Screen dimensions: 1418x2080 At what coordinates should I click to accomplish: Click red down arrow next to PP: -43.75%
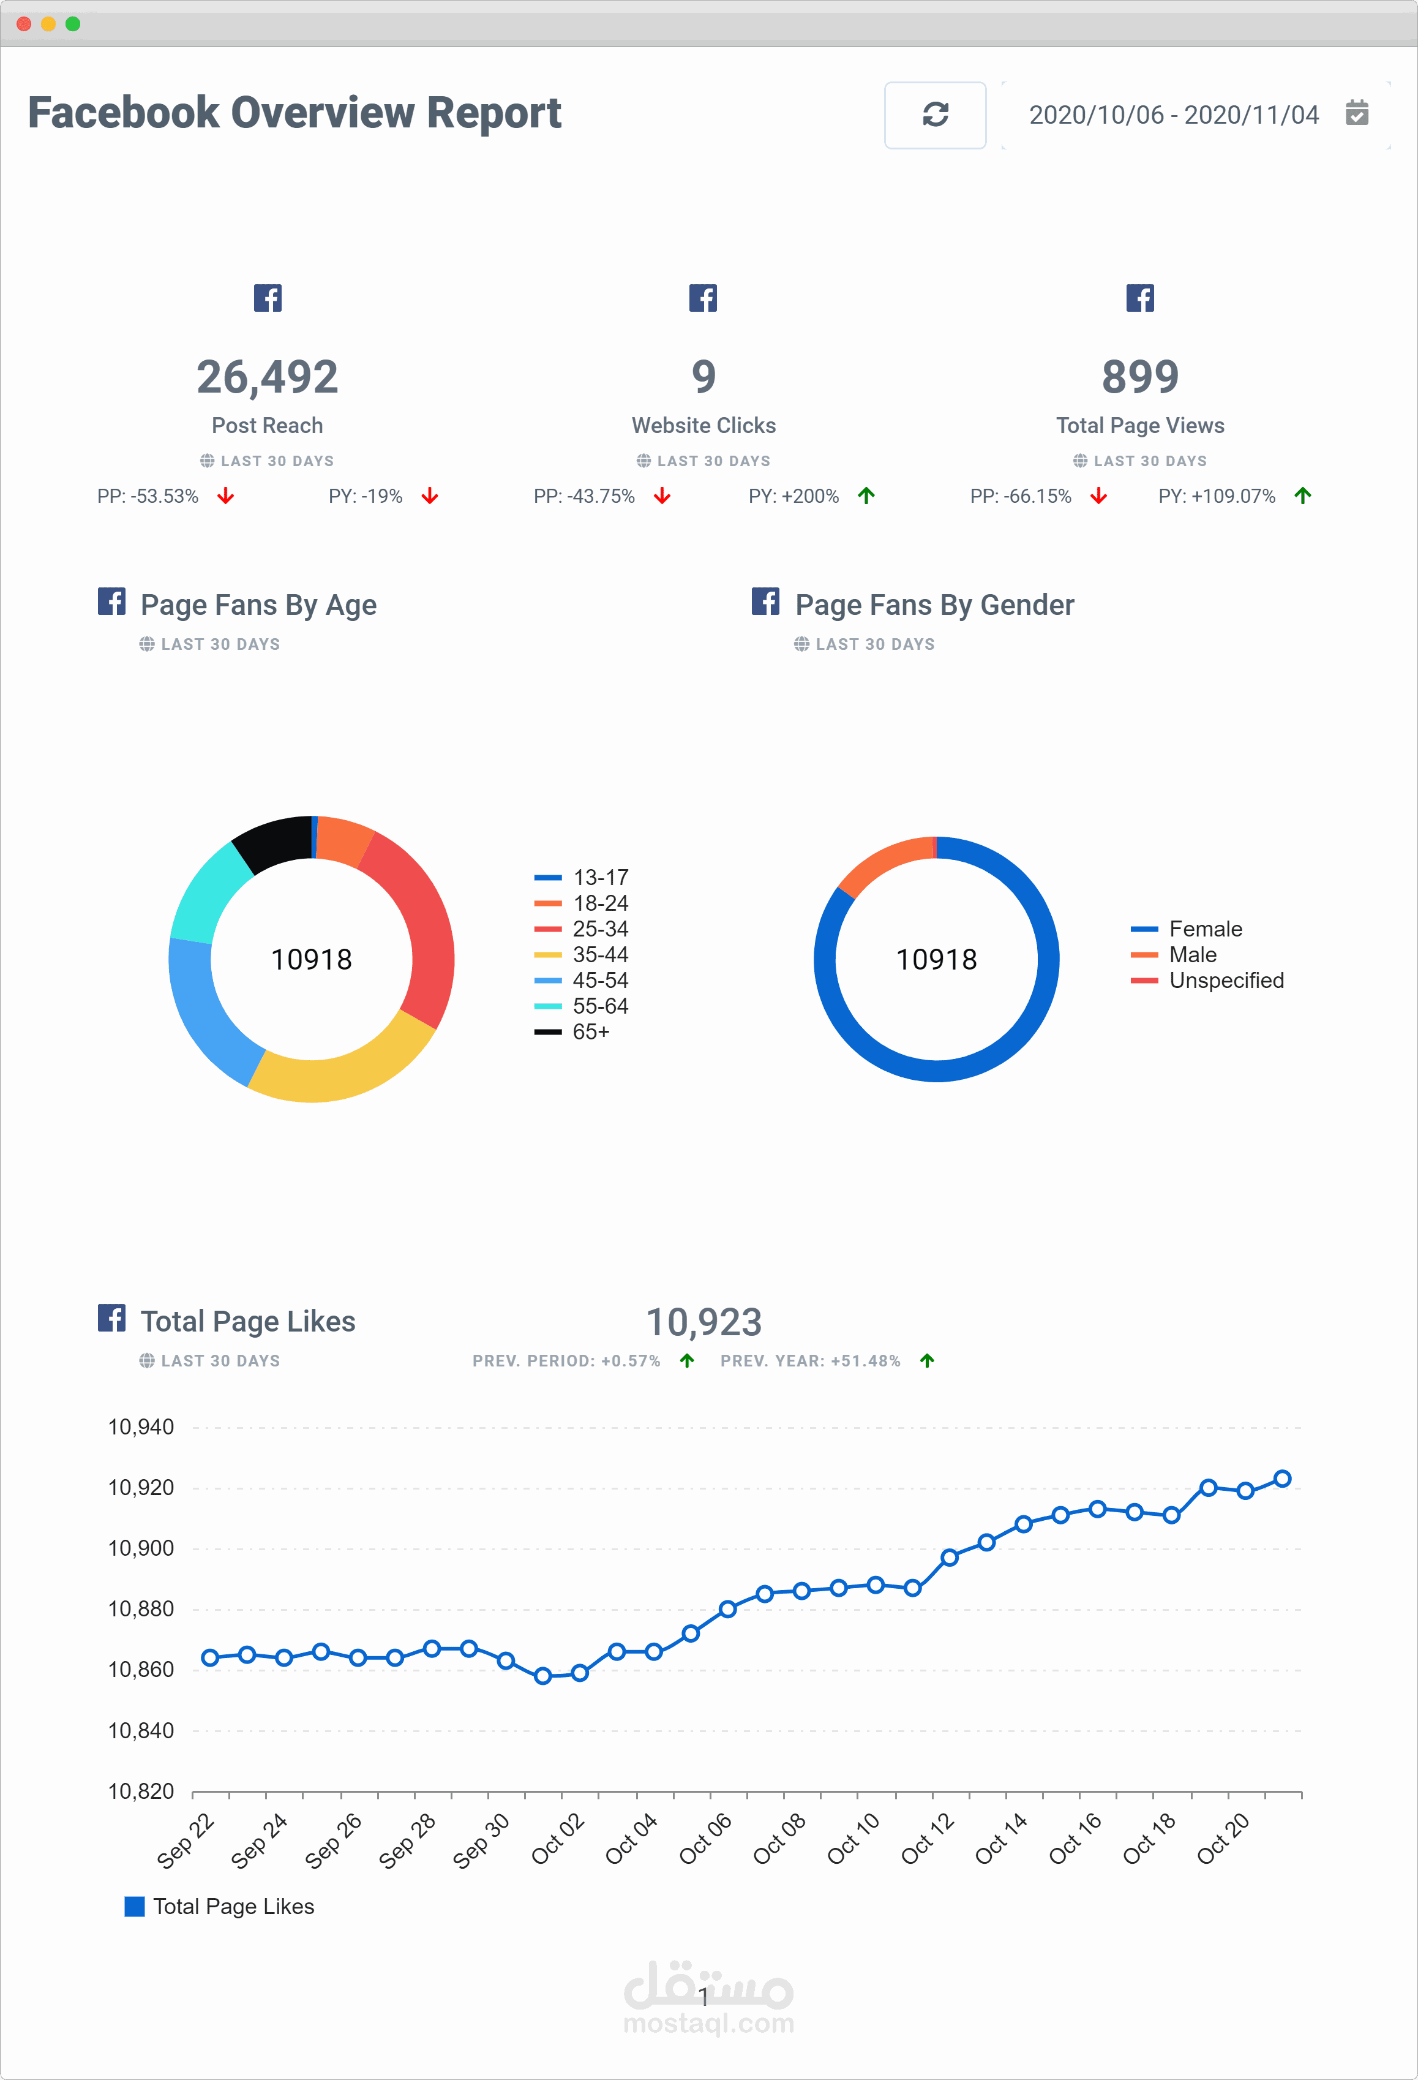[x=662, y=496]
